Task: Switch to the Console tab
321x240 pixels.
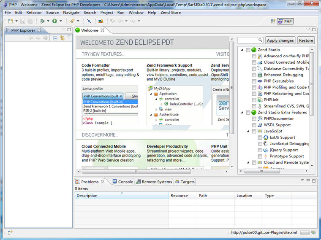Action: (122, 182)
